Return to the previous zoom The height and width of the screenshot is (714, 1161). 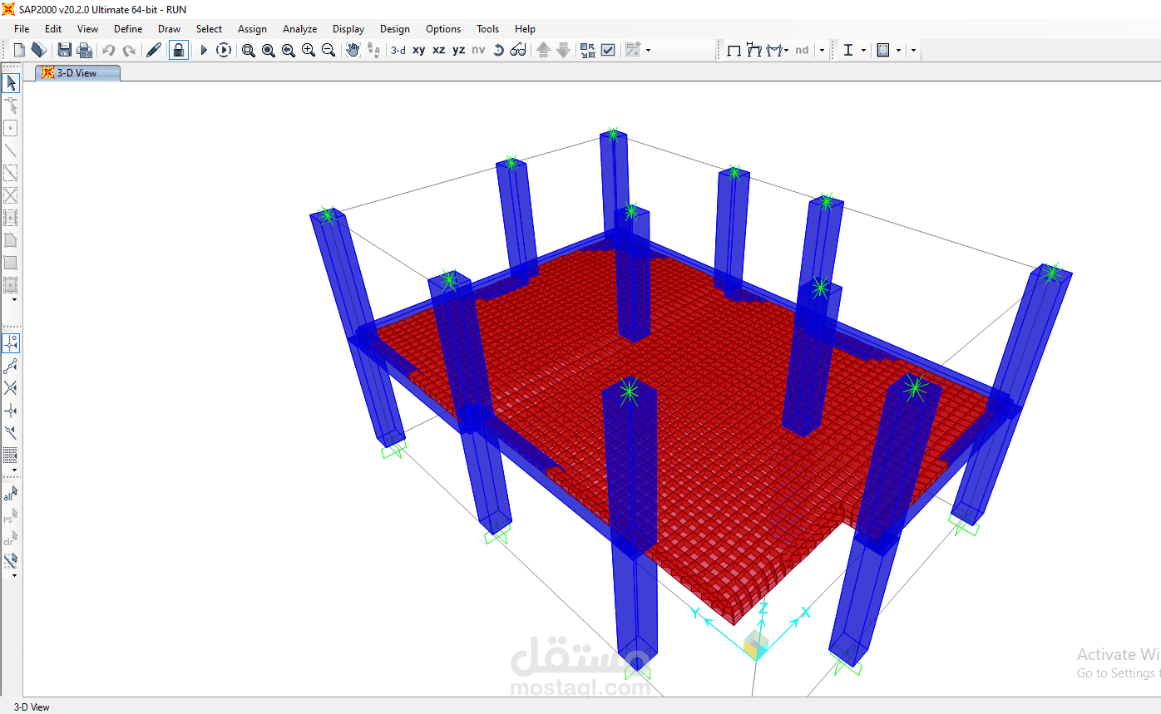click(x=289, y=50)
